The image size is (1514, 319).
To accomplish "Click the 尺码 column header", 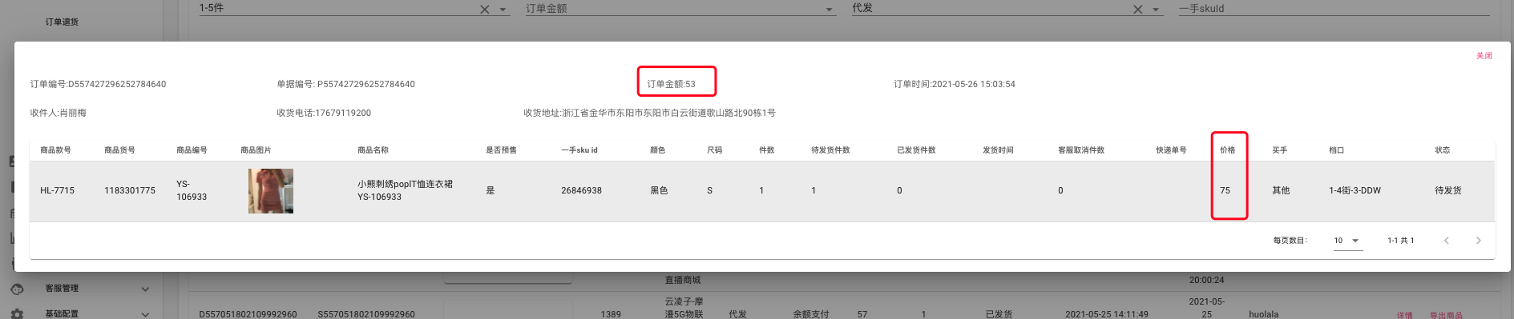I will (714, 150).
